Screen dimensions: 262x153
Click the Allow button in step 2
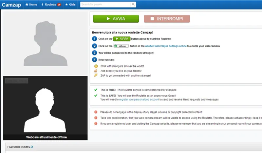121,46
